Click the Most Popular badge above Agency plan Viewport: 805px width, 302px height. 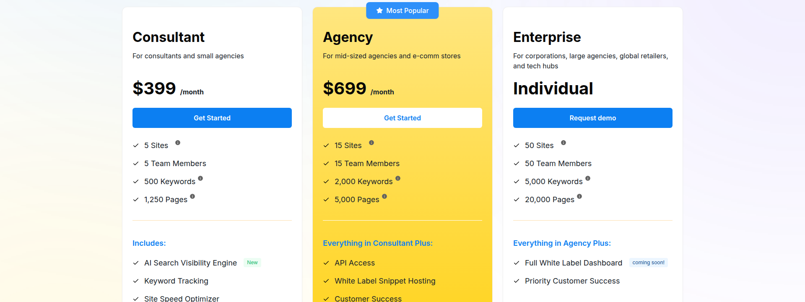point(402,10)
